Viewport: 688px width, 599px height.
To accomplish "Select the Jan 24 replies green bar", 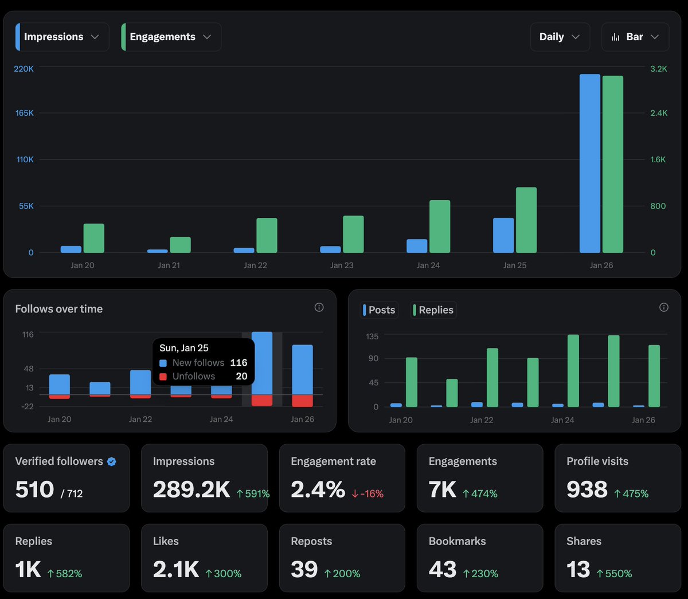I will coord(573,371).
